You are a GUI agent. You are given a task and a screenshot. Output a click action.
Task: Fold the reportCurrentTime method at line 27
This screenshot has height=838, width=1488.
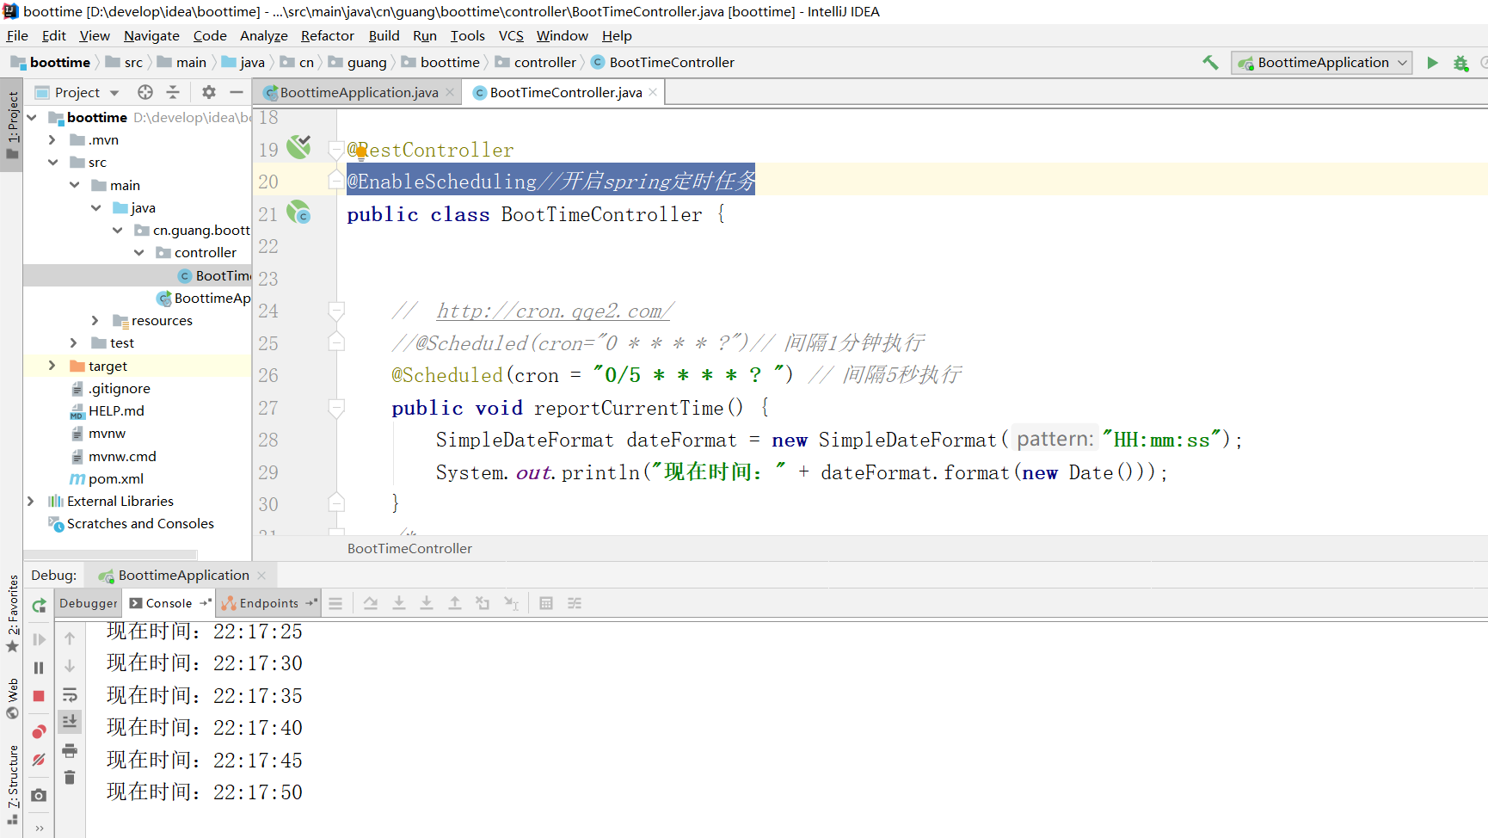336,408
